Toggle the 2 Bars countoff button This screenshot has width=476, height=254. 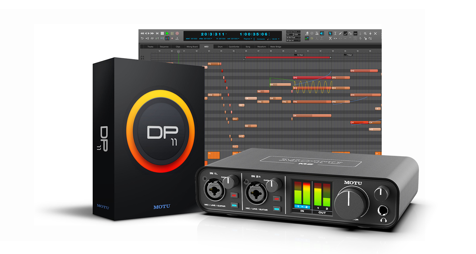click(x=177, y=38)
